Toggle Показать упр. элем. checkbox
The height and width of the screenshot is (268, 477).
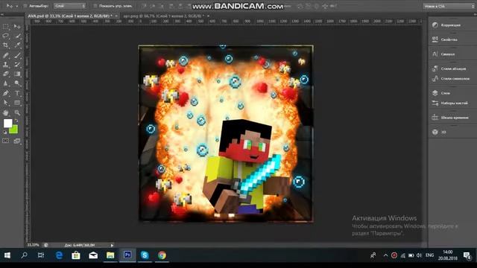(x=95, y=6)
